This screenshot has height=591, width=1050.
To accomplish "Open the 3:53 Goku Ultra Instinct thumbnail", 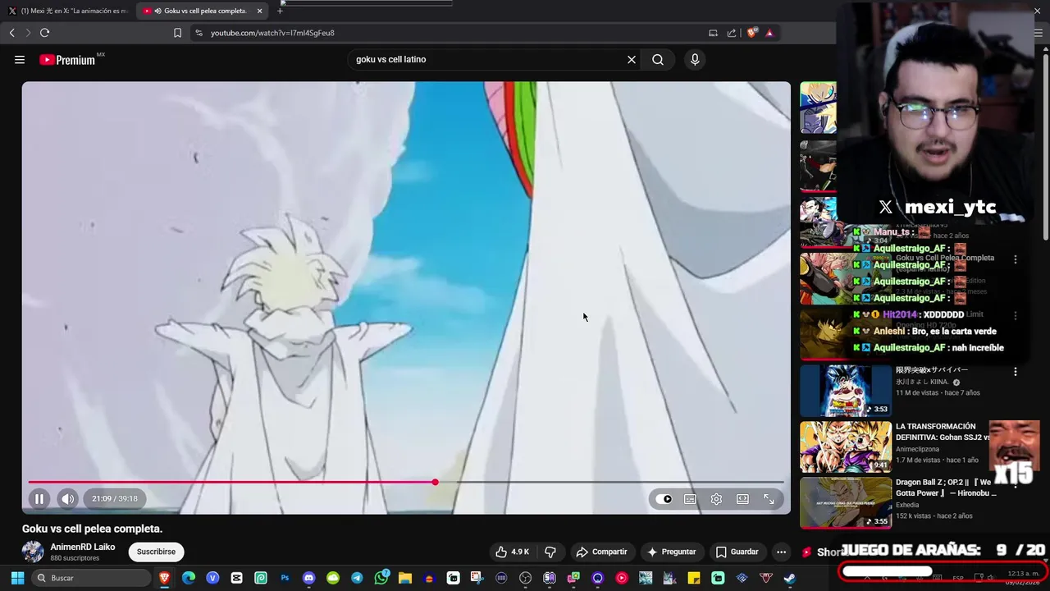I will (x=846, y=391).
